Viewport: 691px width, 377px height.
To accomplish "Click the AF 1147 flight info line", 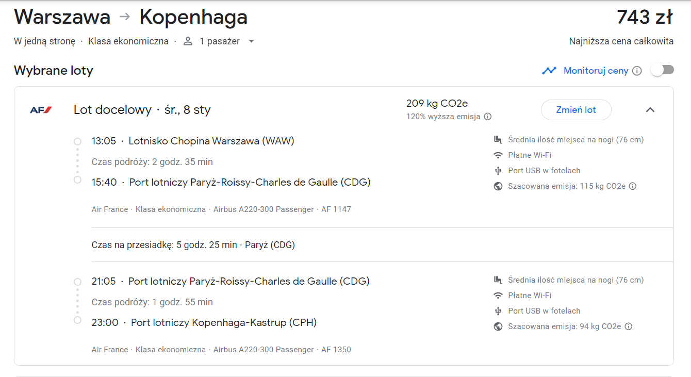I will point(221,209).
